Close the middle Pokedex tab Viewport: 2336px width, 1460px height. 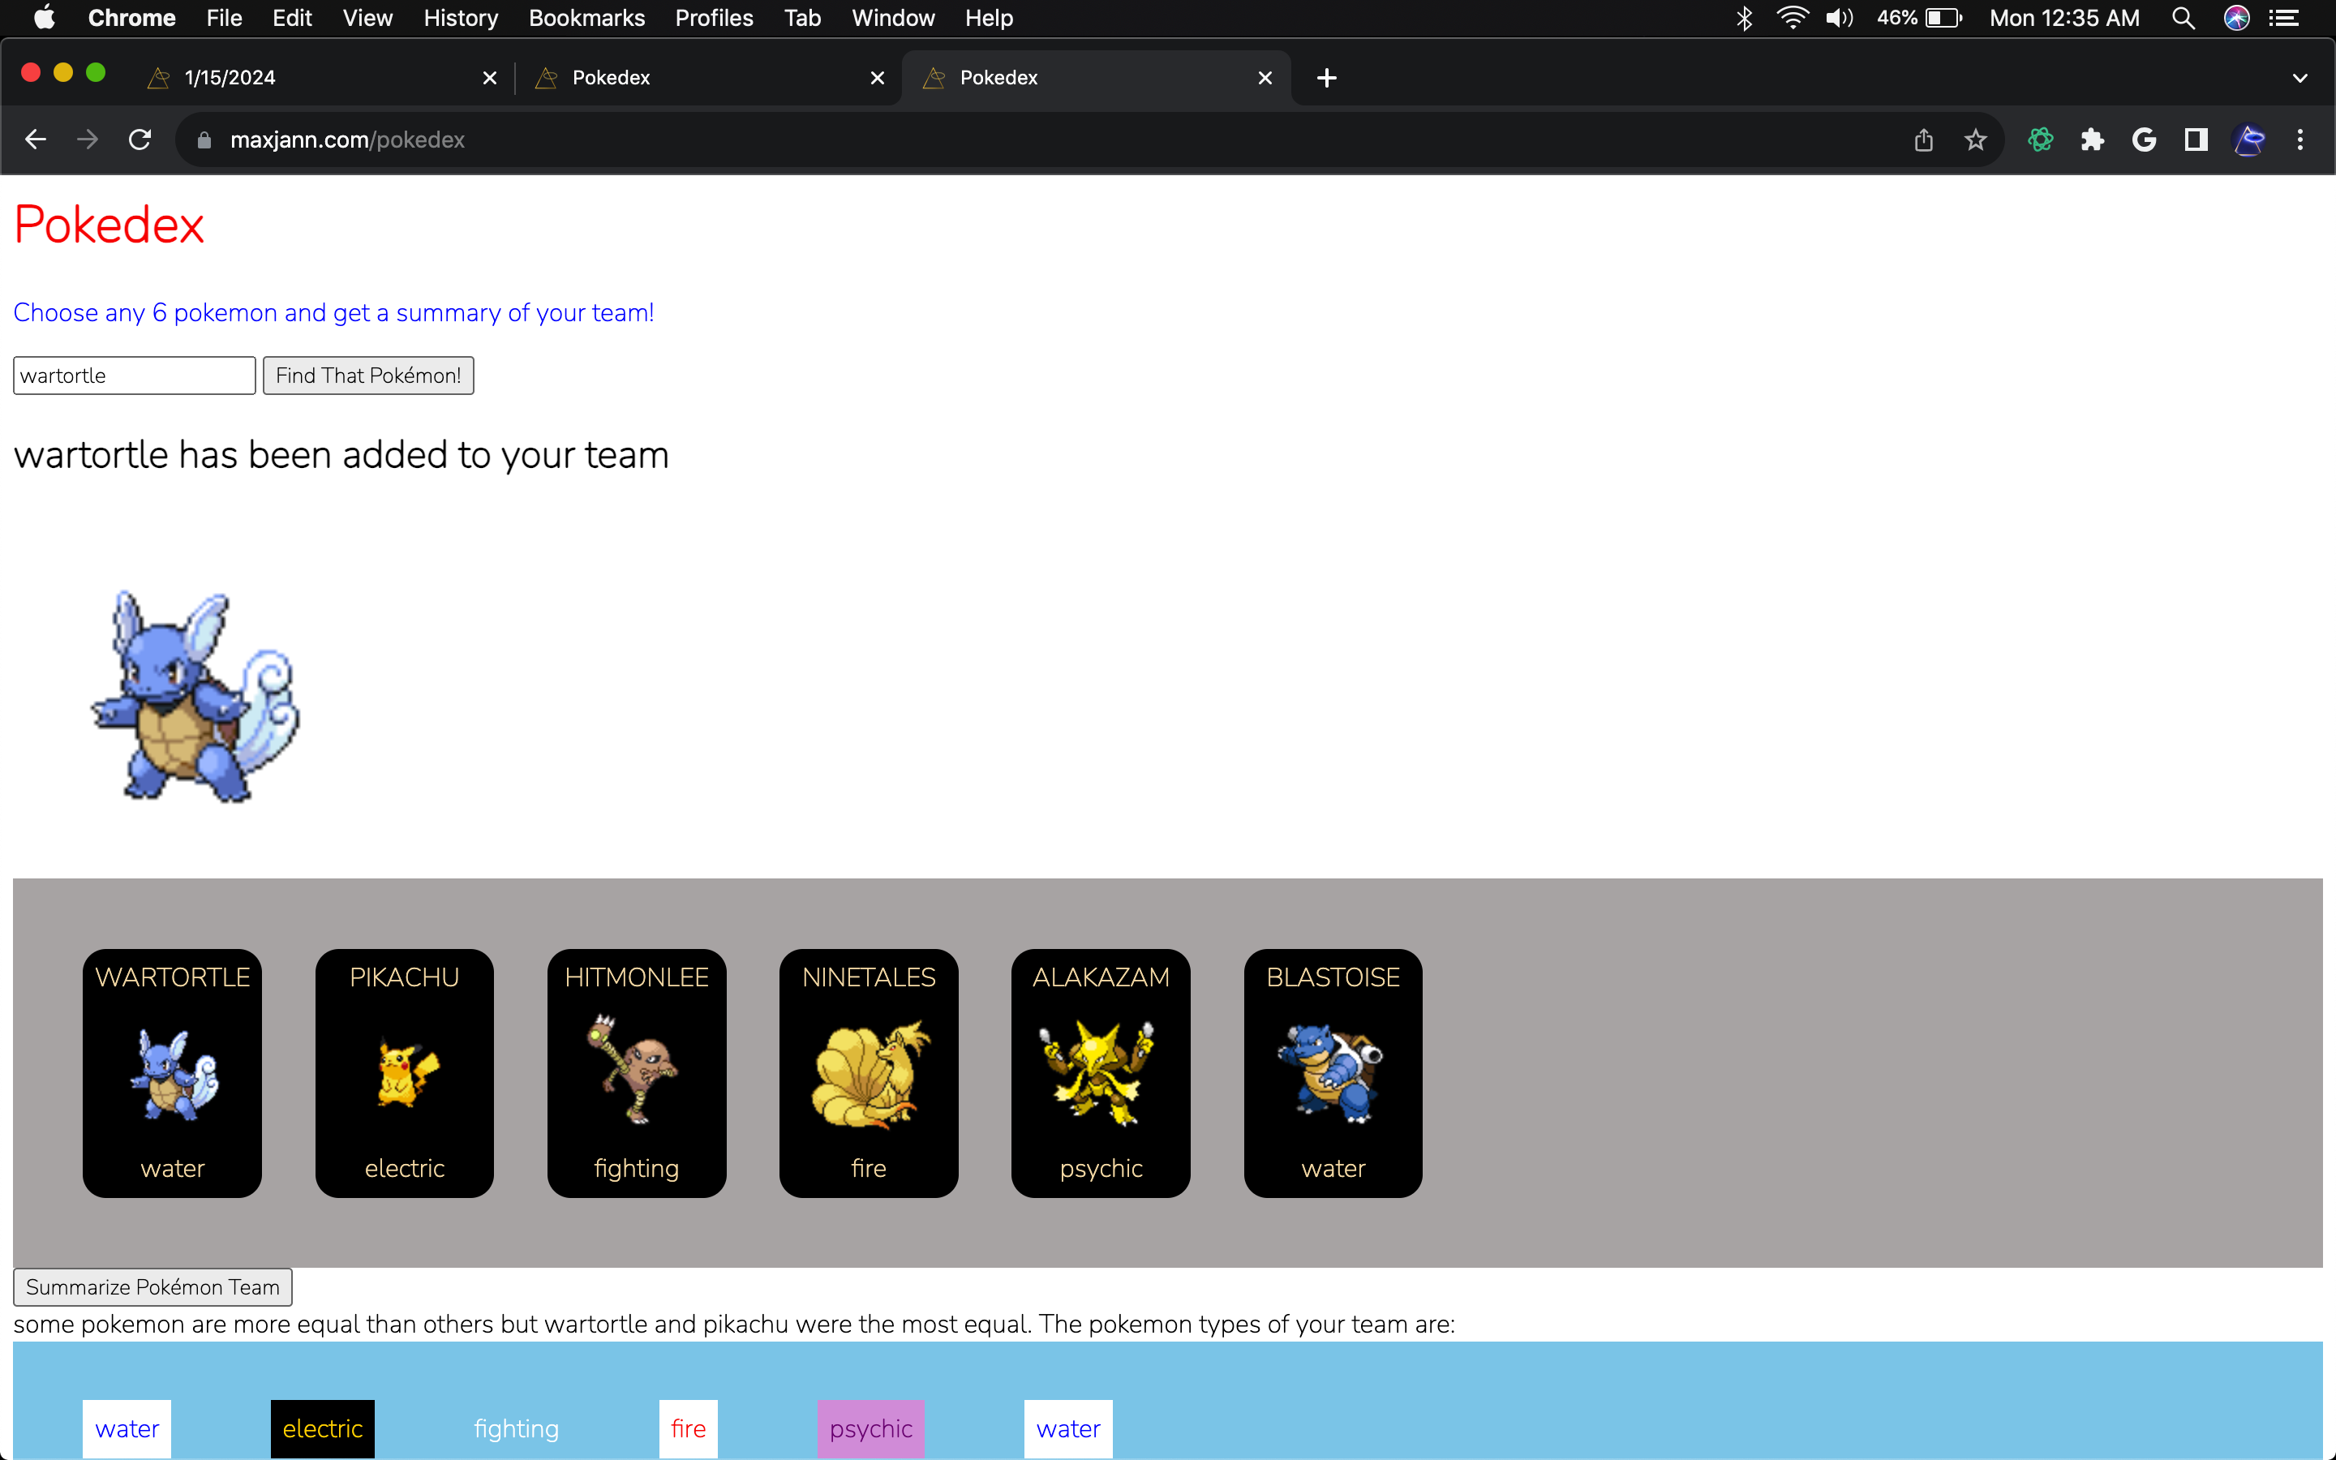click(x=878, y=78)
